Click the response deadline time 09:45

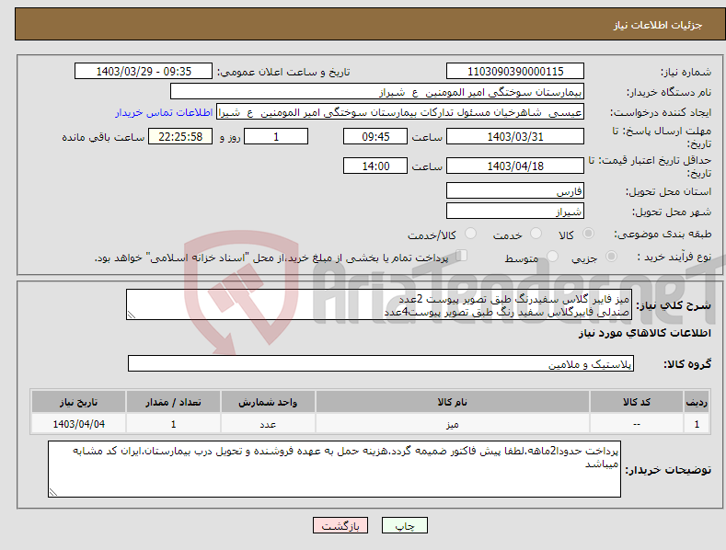375,136
